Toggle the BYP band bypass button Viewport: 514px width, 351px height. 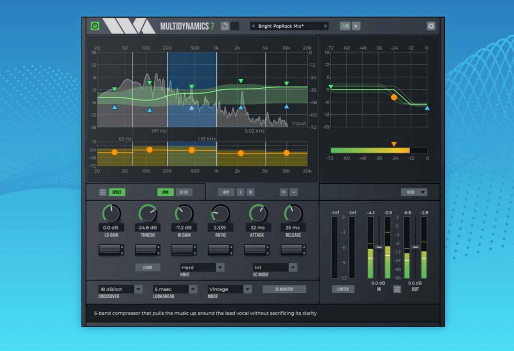226,192
